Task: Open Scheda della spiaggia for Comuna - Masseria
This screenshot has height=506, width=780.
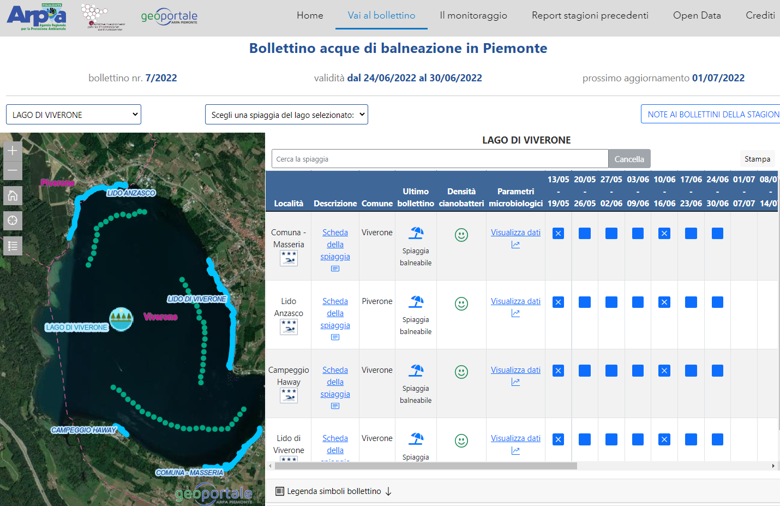Action: click(x=335, y=245)
